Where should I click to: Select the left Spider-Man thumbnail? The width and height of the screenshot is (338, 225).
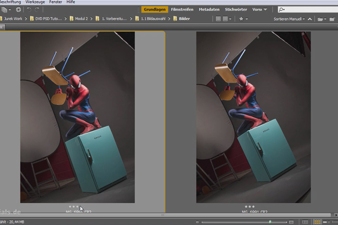pos(77,117)
